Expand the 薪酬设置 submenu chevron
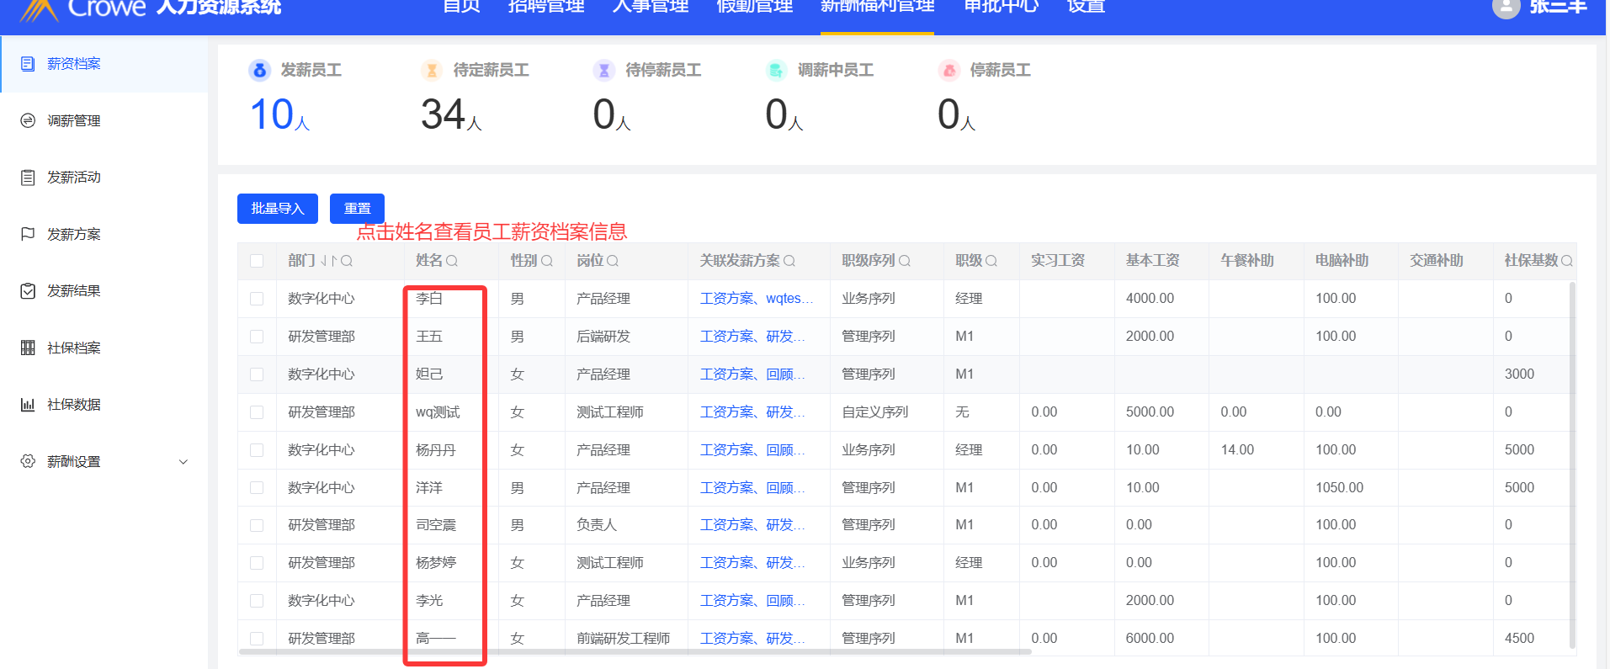The width and height of the screenshot is (1610, 669). (x=183, y=462)
